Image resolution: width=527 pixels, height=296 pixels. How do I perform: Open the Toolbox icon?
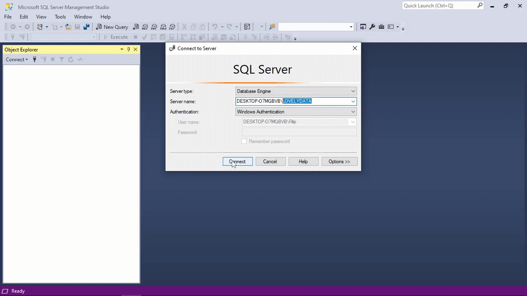coord(381,27)
